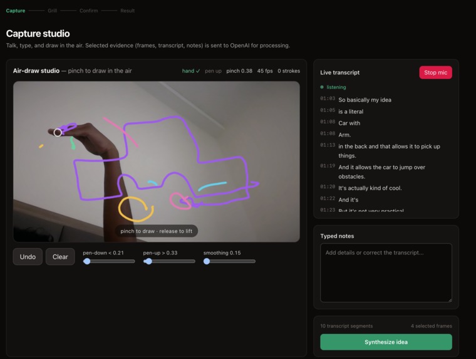
Task: Click the Typed notes resize handle
Action: click(450, 300)
